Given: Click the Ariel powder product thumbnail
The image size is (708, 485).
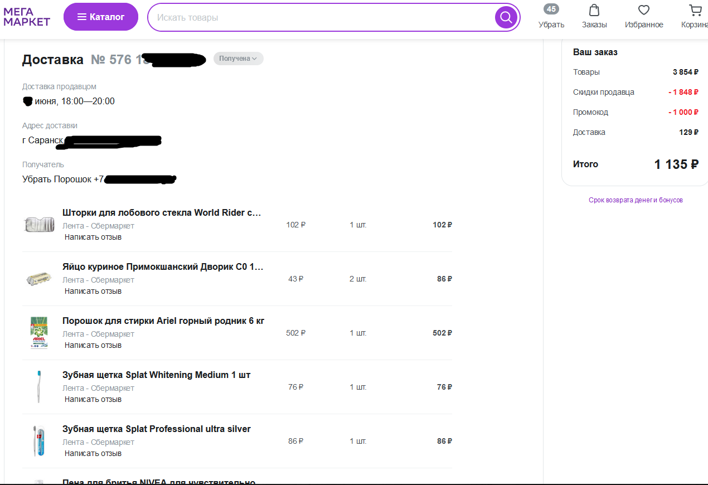Looking at the screenshot, I should tap(39, 333).
